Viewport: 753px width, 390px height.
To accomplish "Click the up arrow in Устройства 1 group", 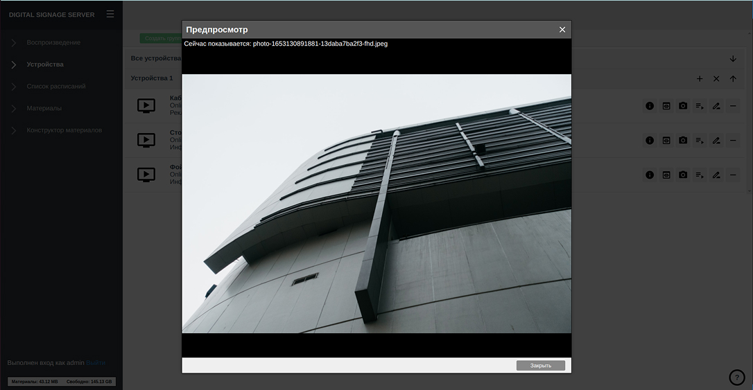I will pyautogui.click(x=733, y=79).
